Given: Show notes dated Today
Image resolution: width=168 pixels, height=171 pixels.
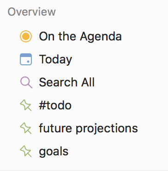Looking at the screenshot, I should coord(55,60).
